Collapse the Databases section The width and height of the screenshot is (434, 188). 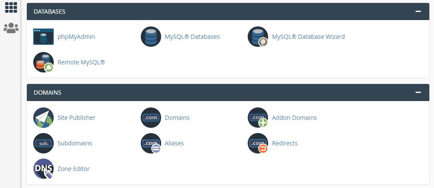[418, 12]
